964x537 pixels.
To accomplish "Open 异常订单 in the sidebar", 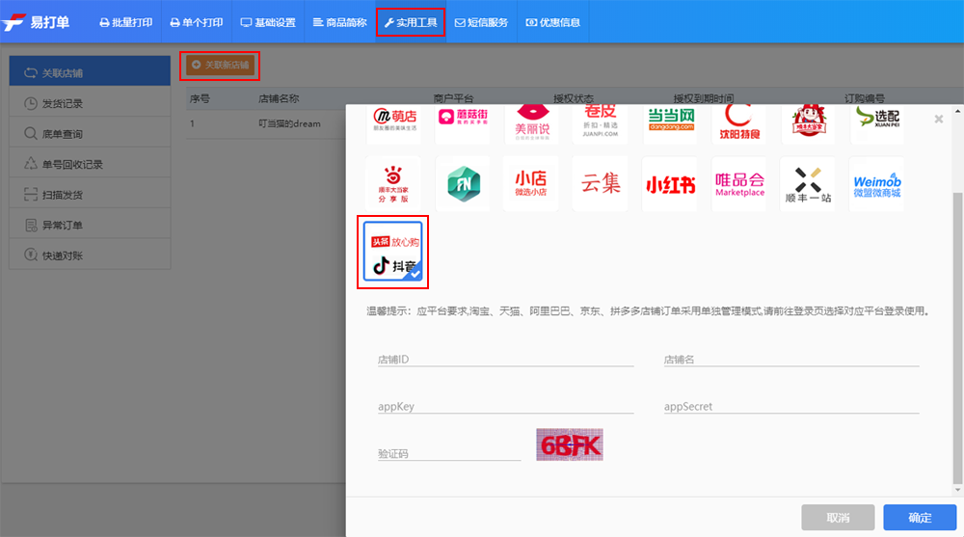I will pyautogui.click(x=90, y=226).
